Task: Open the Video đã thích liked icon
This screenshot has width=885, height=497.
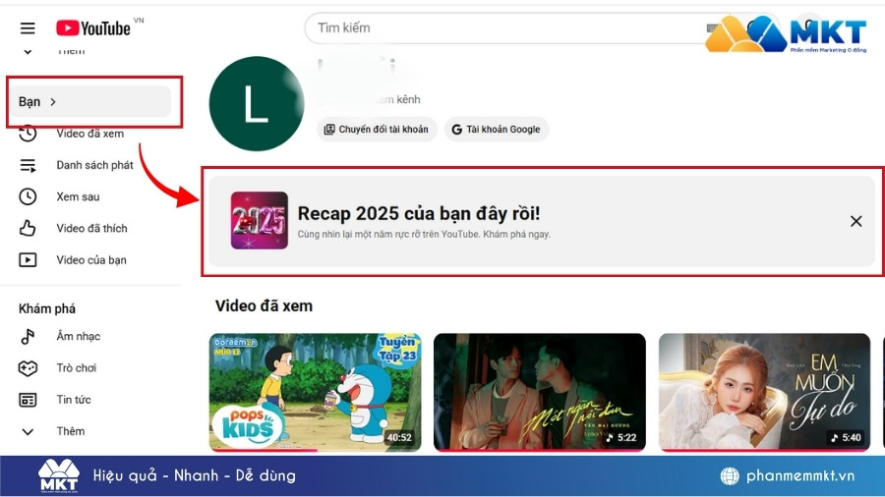Action: coord(28,228)
